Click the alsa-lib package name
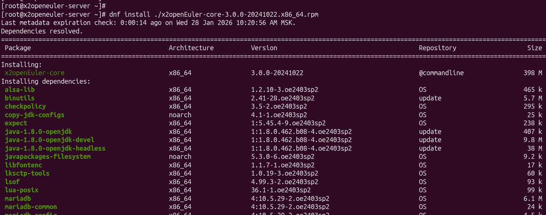546x215 pixels. pyautogui.click(x=19, y=90)
